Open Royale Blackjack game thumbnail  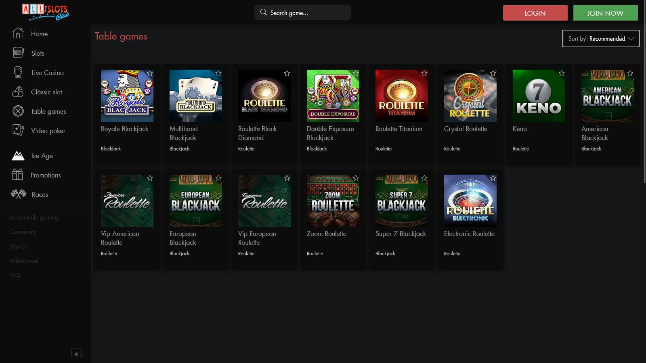pyautogui.click(x=127, y=96)
